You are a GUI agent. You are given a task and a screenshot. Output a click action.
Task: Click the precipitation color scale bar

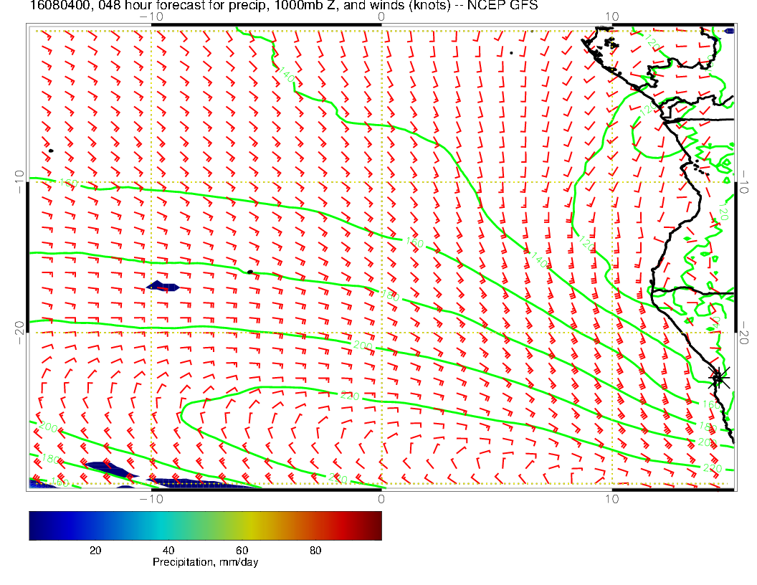point(205,525)
